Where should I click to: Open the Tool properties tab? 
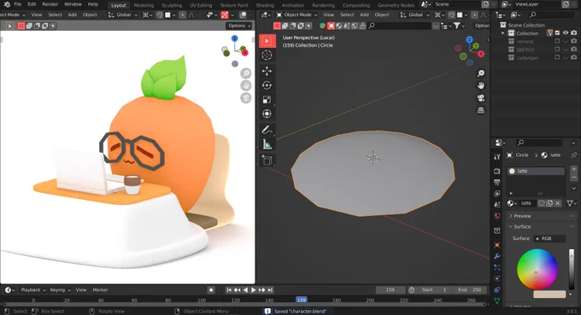[497, 156]
